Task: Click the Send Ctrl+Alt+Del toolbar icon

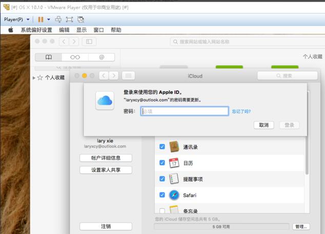Action: (x=58, y=19)
